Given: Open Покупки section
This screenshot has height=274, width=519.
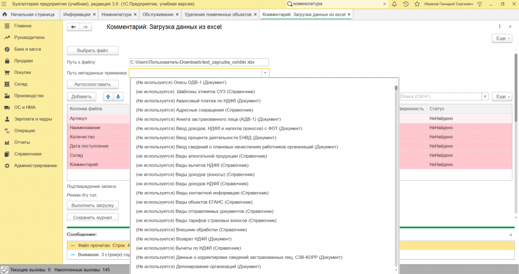Looking at the screenshot, I should [x=22, y=72].
